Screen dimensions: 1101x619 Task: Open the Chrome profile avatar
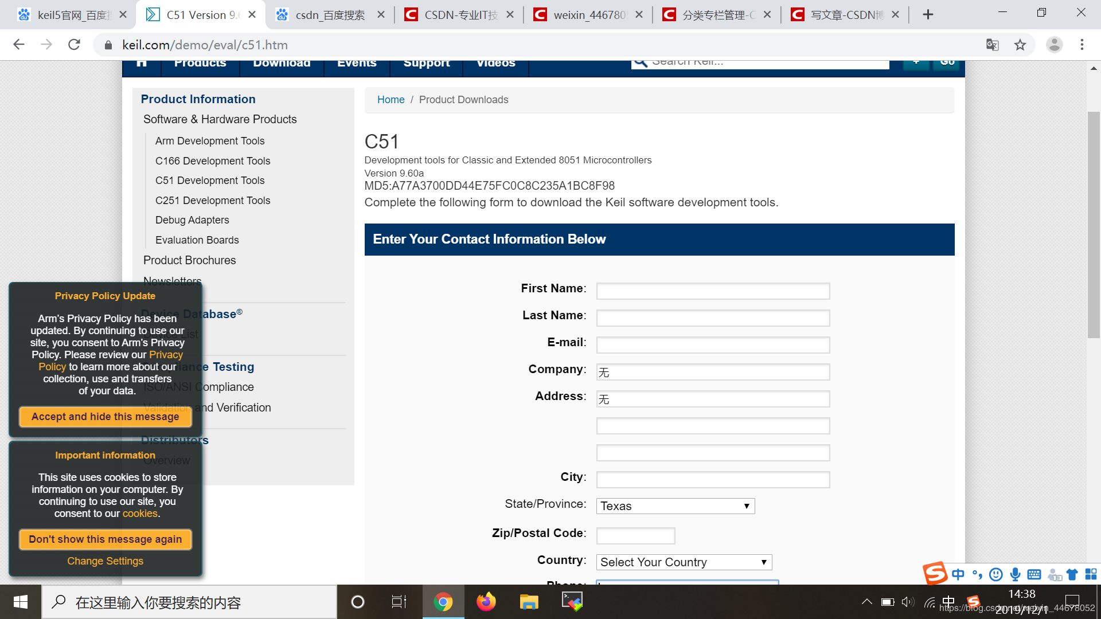tap(1054, 45)
